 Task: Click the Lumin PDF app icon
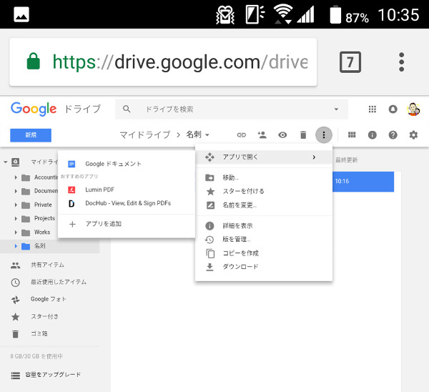pos(71,190)
